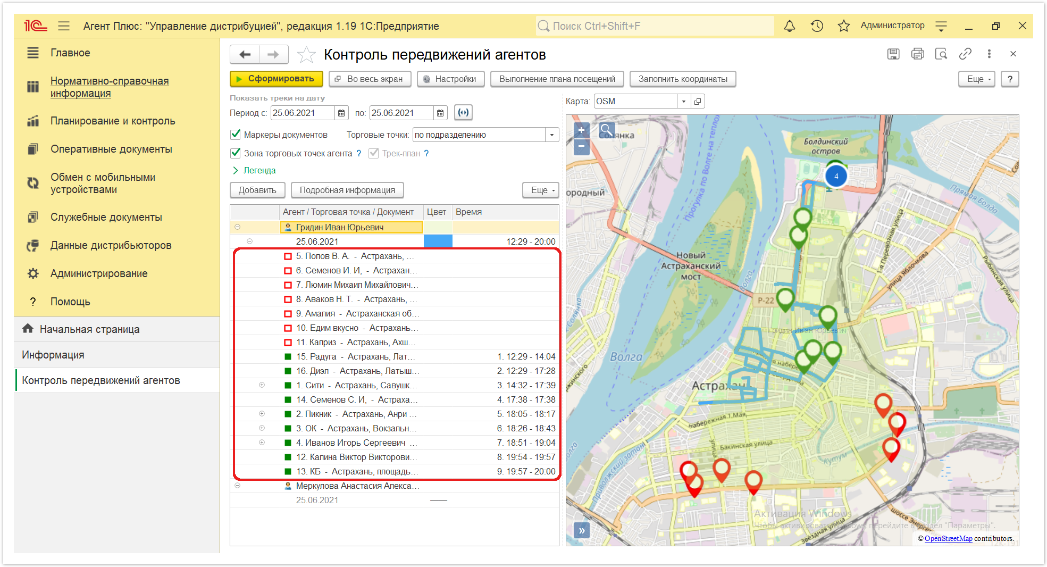This screenshot has height=567, width=1047.
Task: Collapse Меркулова Анастасия tree node
Action: (238, 486)
